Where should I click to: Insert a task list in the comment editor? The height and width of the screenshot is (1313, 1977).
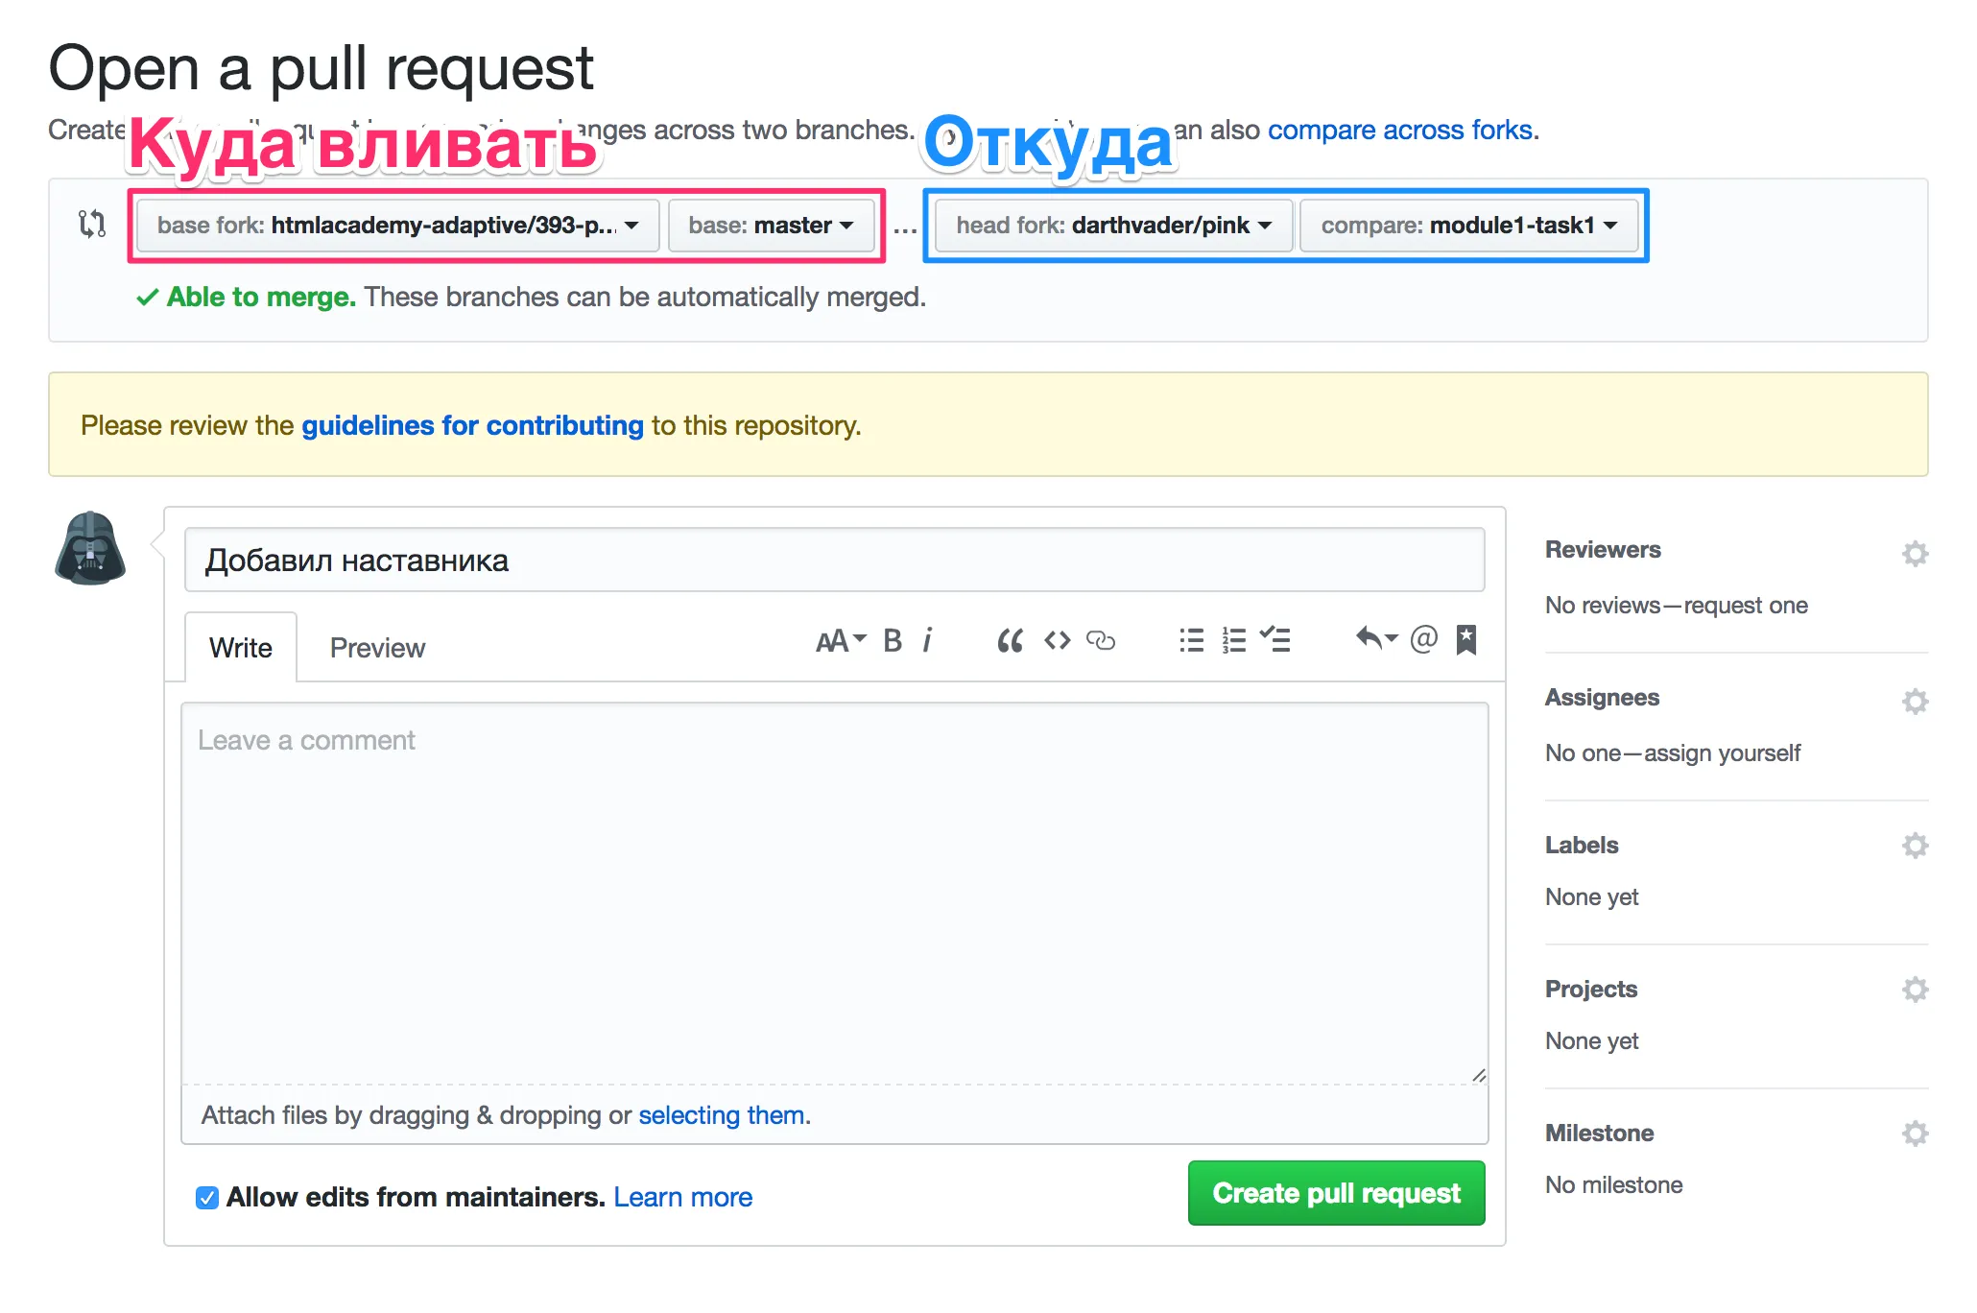pos(1276,640)
